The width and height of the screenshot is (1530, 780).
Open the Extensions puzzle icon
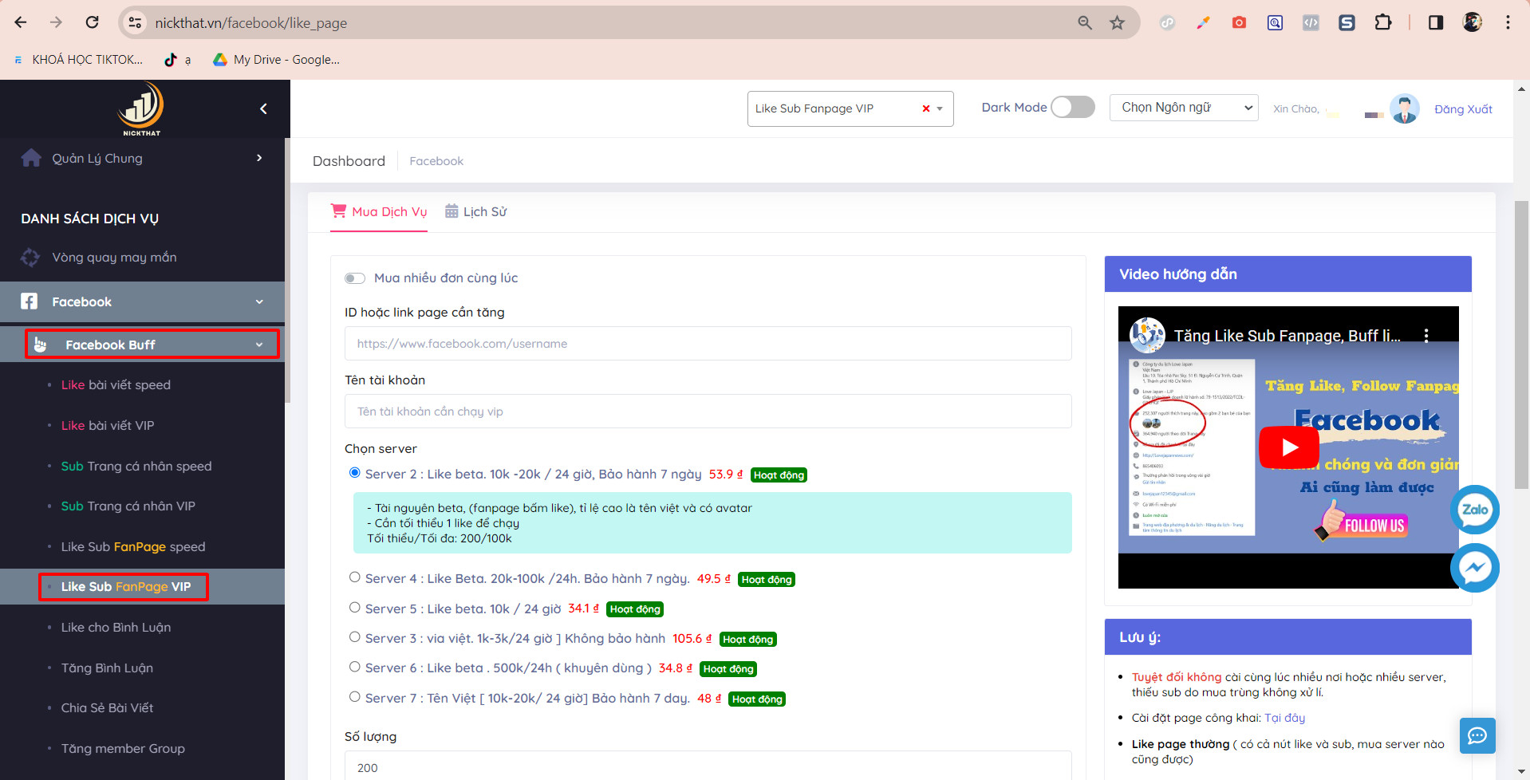(1383, 22)
